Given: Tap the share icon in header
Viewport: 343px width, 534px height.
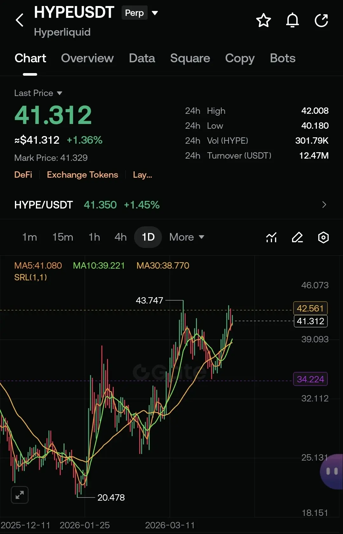Looking at the screenshot, I should 321,21.
